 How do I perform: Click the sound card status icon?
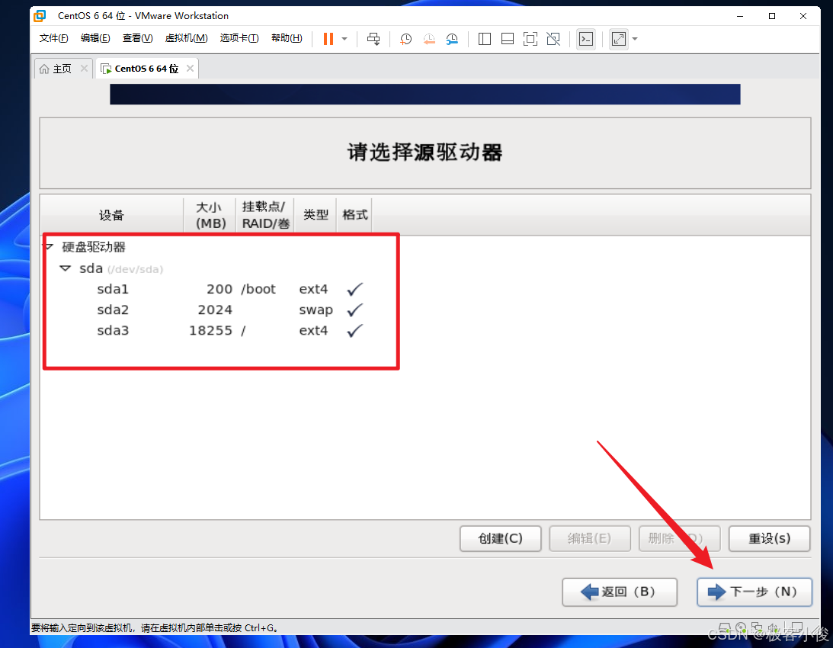click(774, 628)
